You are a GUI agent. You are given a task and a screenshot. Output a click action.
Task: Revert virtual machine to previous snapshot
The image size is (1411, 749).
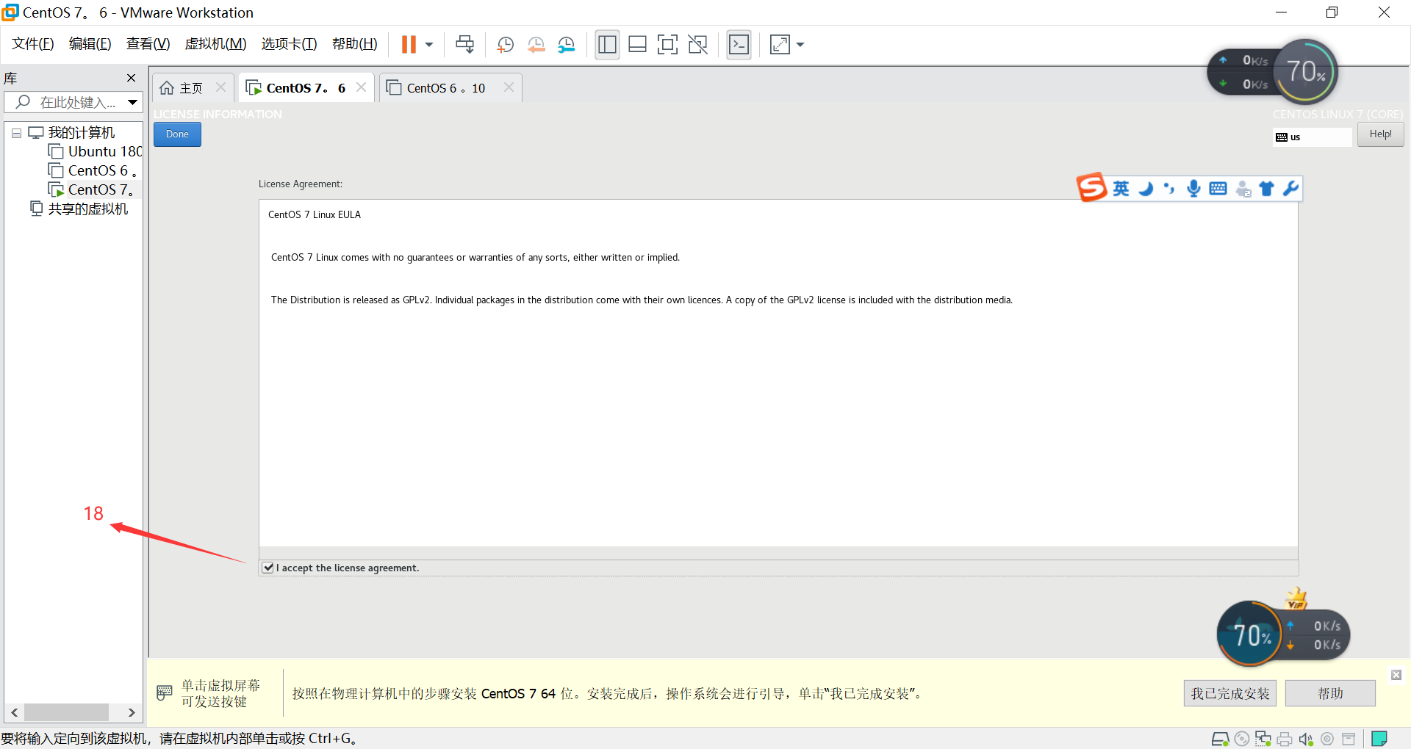pyautogui.click(x=536, y=45)
